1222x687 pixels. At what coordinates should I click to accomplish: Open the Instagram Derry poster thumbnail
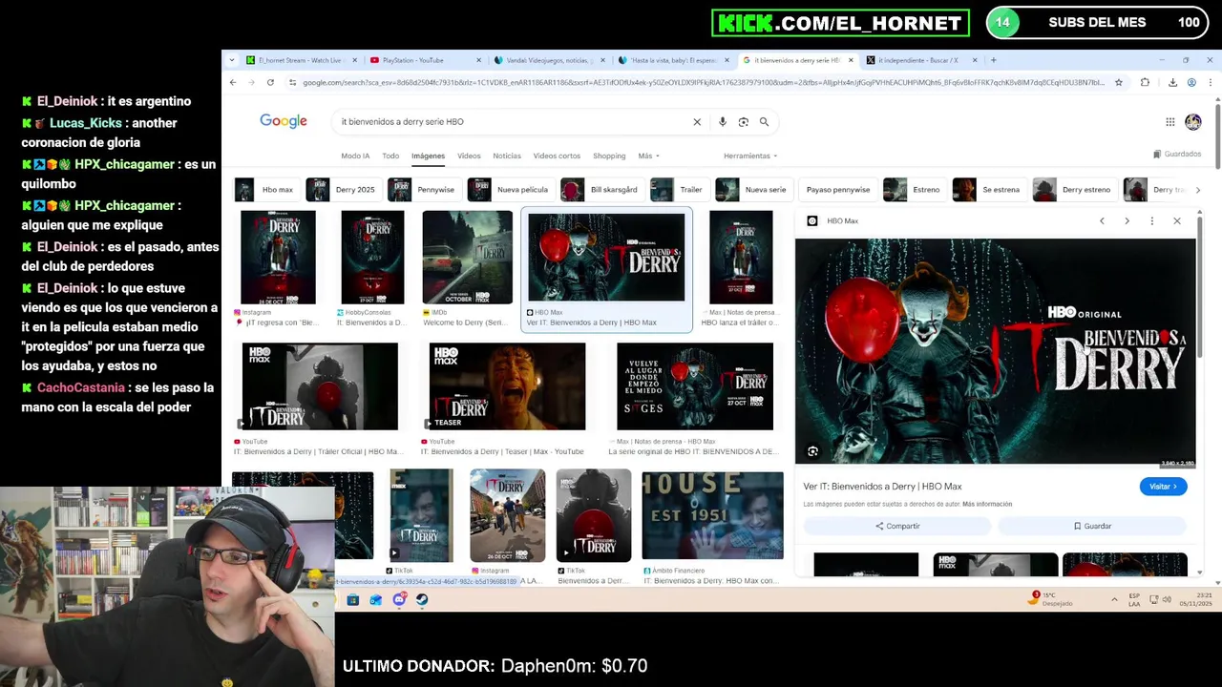click(x=278, y=258)
